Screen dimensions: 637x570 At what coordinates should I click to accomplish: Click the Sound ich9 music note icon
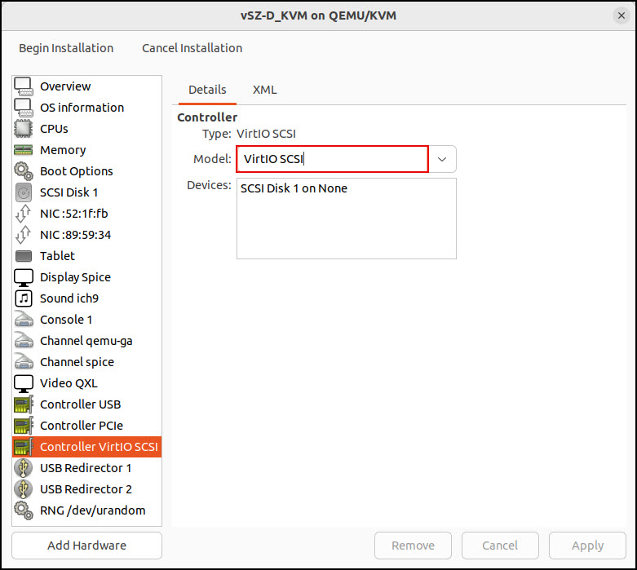tap(24, 298)
